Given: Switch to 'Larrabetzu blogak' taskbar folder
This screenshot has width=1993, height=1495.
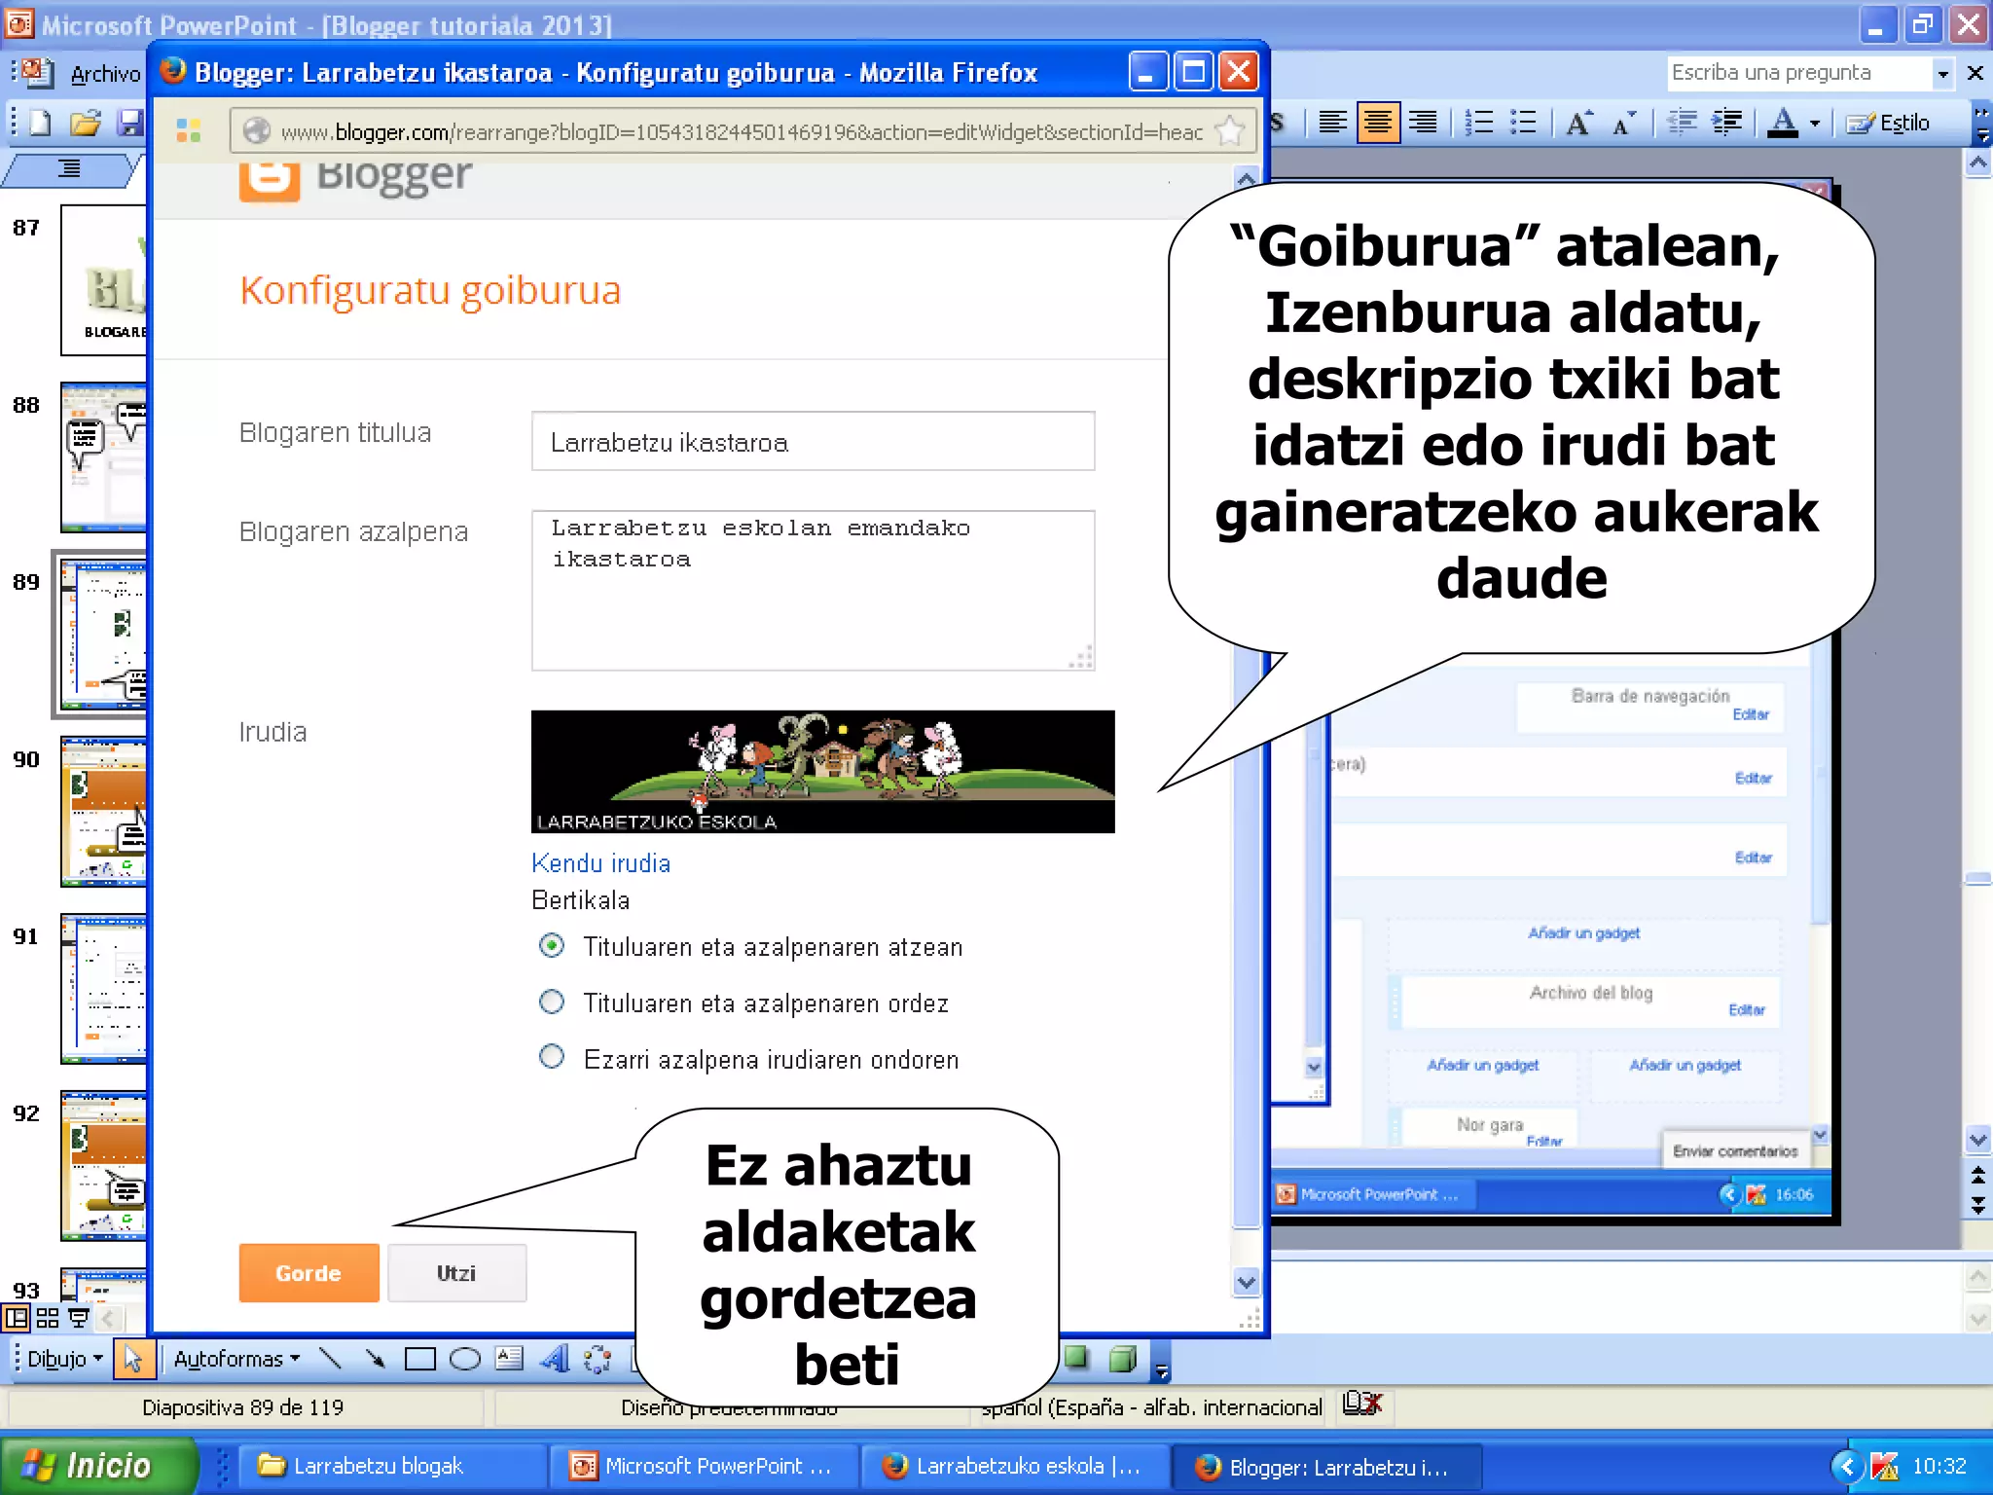Looking at the screenshot, I should tap(391, 1466).
